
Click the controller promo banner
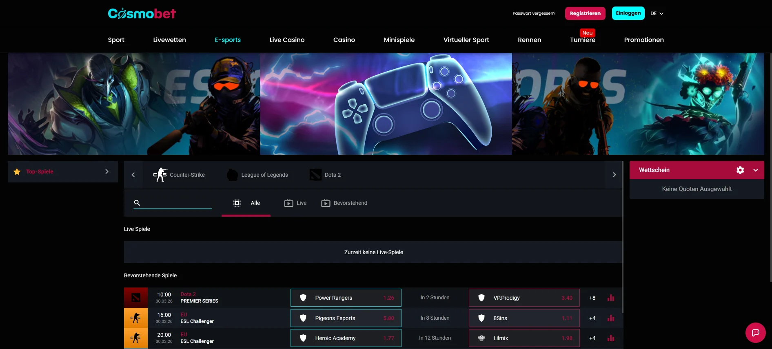click(x=386, y=104)
